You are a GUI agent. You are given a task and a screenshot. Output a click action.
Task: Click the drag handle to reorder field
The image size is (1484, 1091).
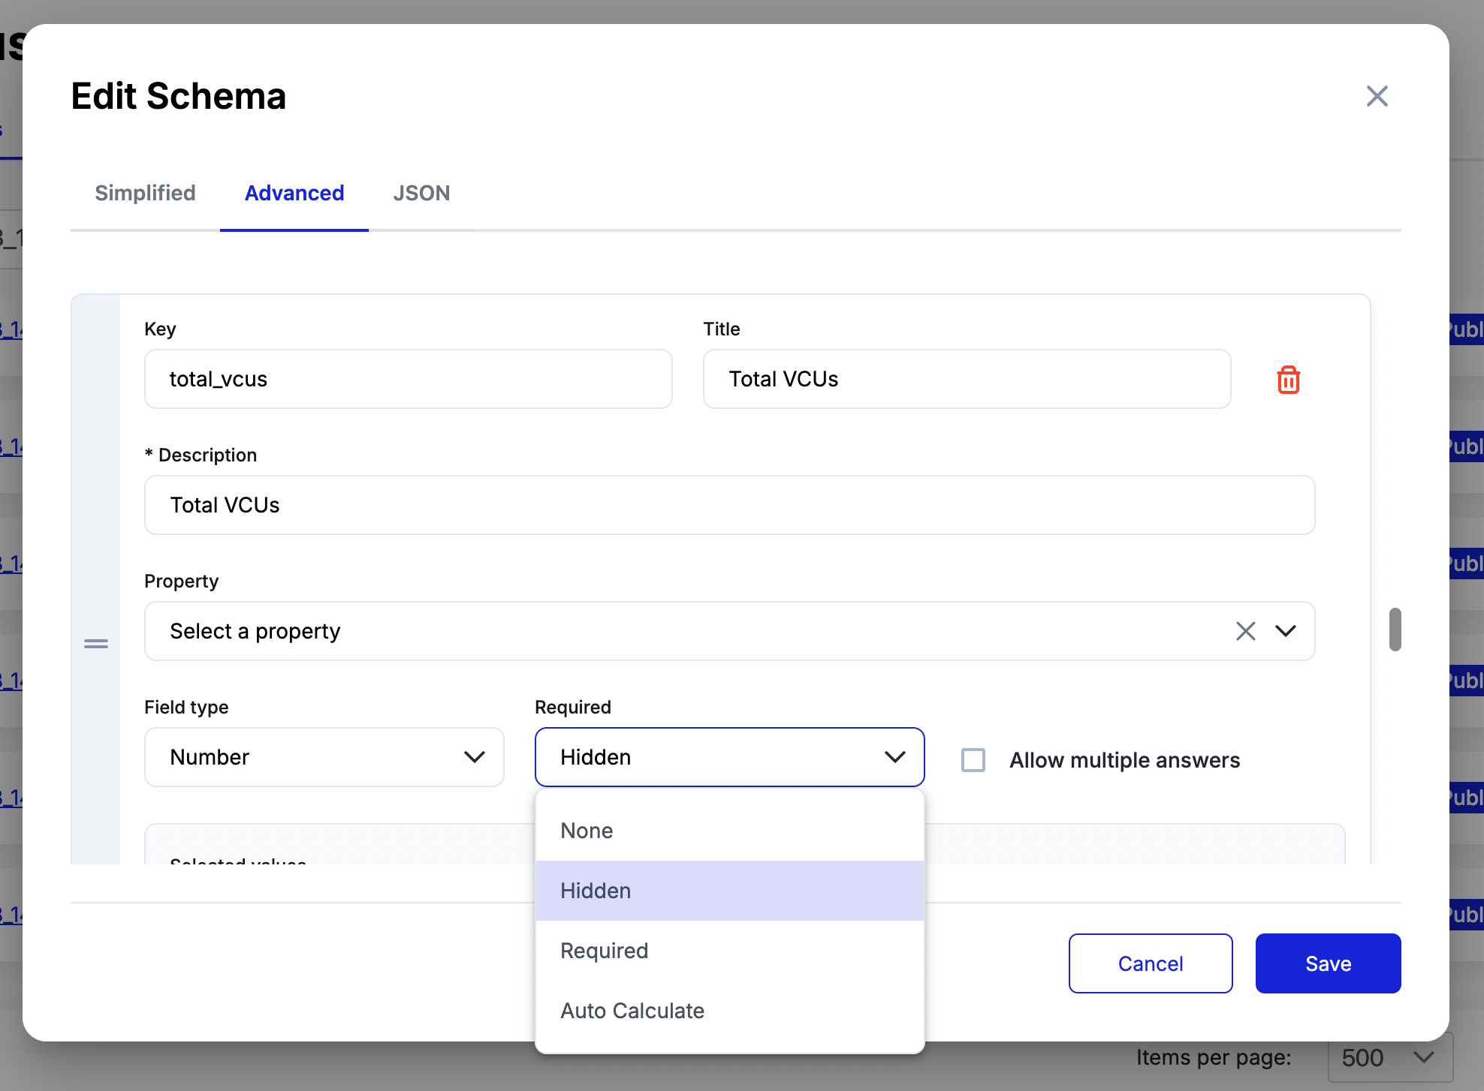(96, 643)
